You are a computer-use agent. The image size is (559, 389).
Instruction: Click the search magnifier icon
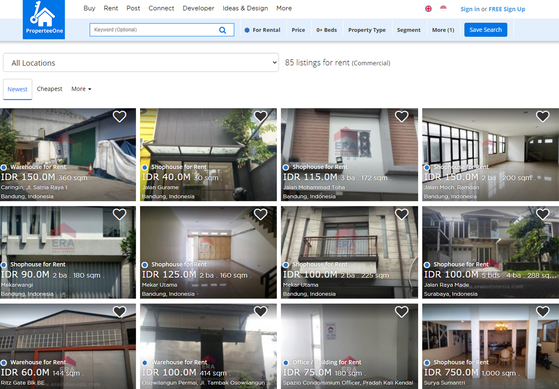point(223,30)
